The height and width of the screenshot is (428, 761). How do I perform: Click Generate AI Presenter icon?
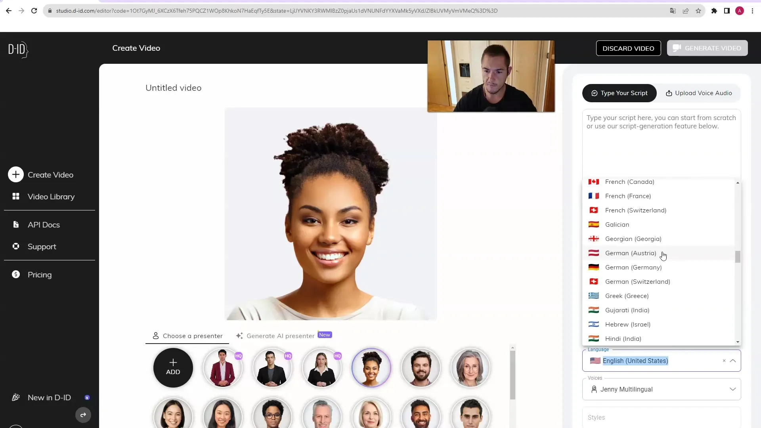tap(240, 335)
